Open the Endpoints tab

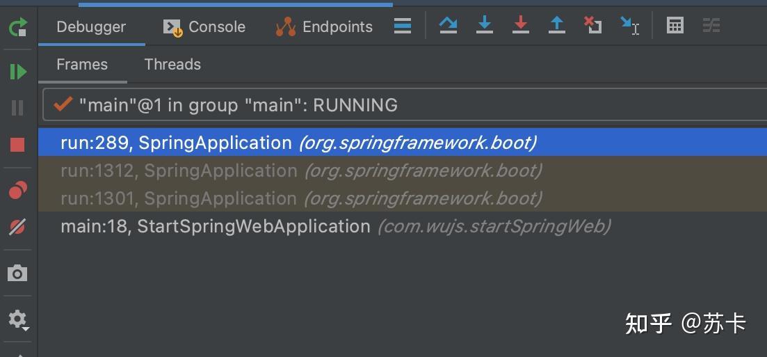[x=324, y=26]
